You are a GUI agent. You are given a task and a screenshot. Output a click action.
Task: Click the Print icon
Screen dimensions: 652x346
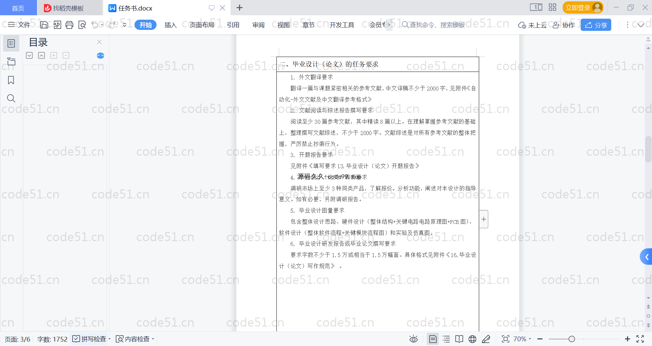click(x=69, y=25)
